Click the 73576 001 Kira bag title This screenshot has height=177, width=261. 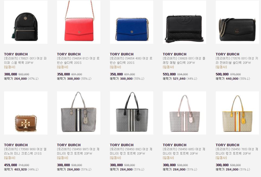click(x=237, y=61)
